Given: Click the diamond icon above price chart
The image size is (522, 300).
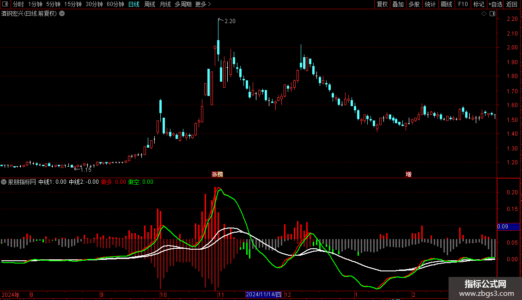Looking at the screenshot, I should pyautogui.click(x=484, y=14).
